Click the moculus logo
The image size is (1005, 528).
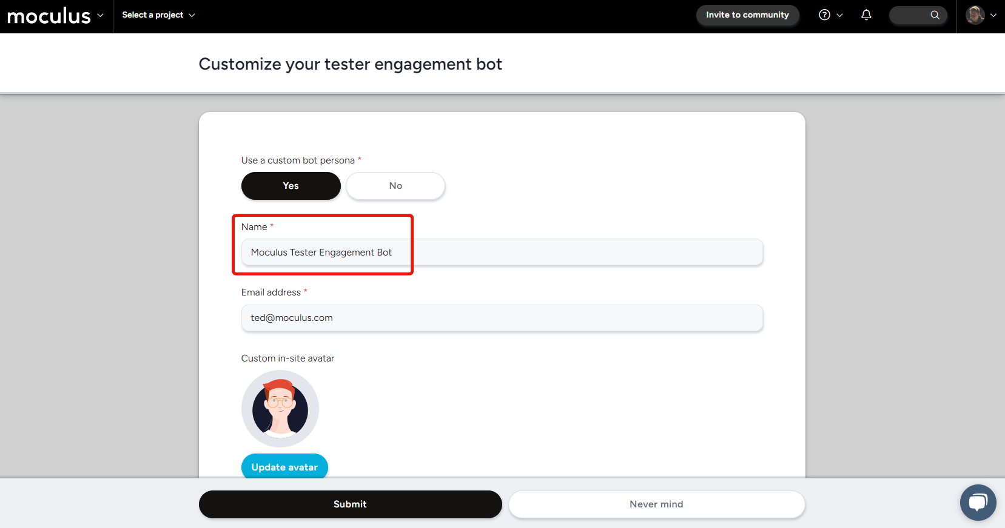(x=49, y=16)
